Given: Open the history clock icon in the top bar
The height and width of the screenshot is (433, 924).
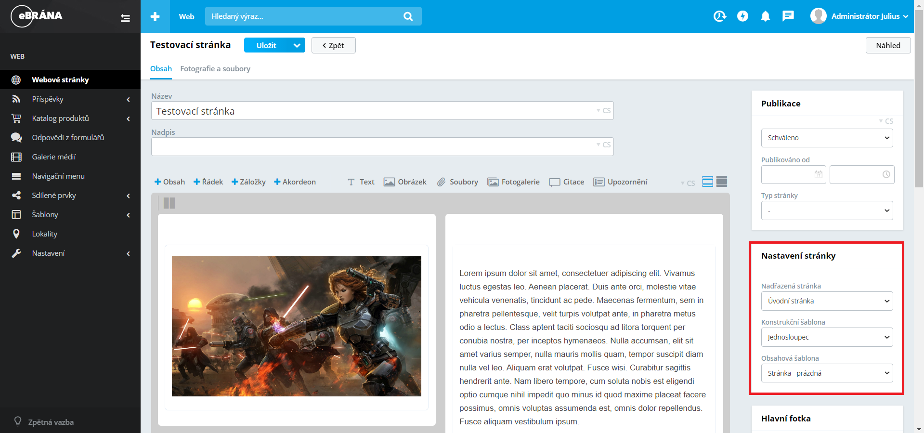Looking at the screenshot, I should tap(719, 16).
